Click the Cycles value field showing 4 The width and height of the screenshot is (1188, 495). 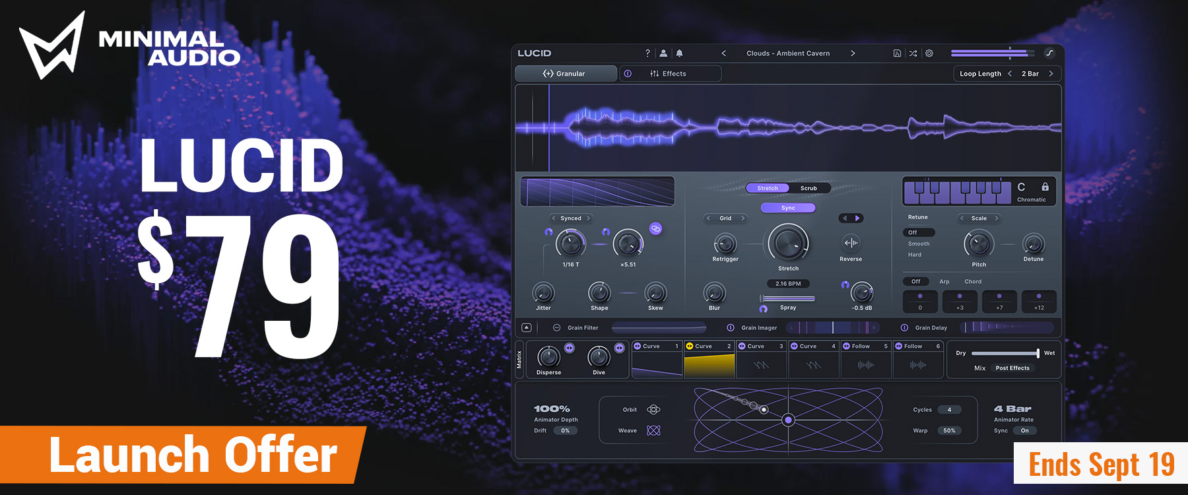(x=949, y=410)
